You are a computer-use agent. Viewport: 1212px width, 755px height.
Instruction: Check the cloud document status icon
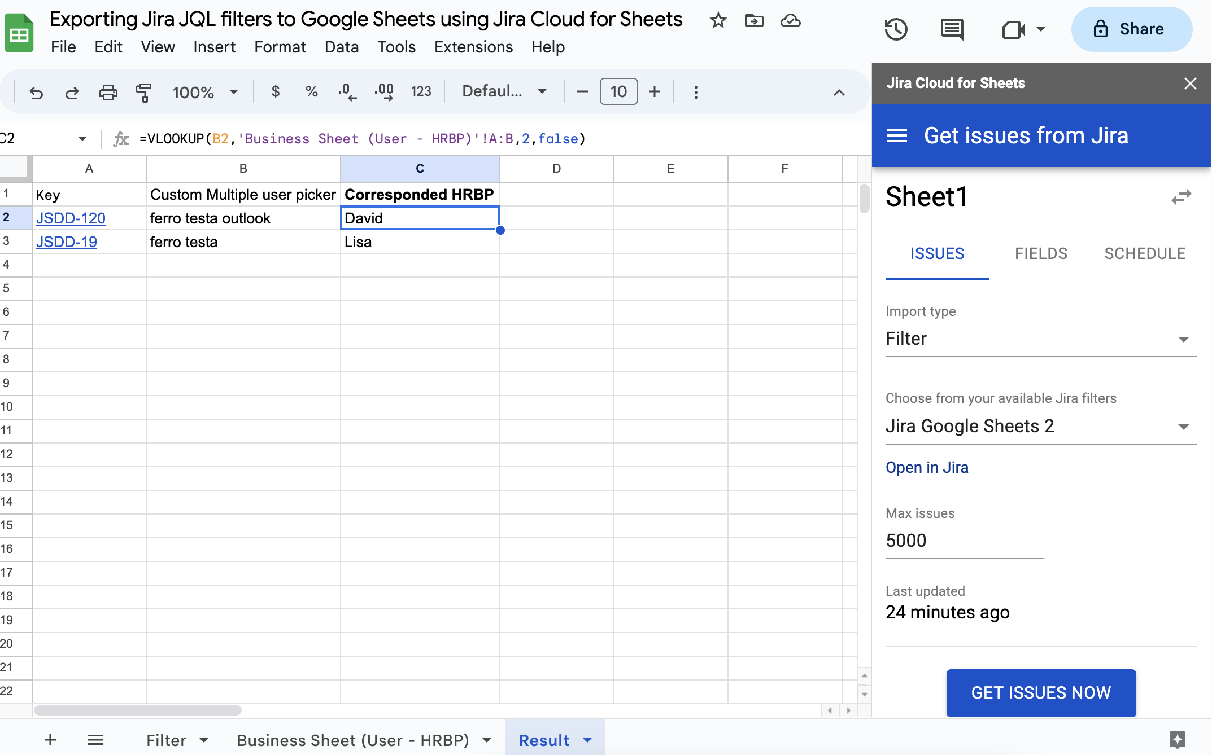click(791, 21)
